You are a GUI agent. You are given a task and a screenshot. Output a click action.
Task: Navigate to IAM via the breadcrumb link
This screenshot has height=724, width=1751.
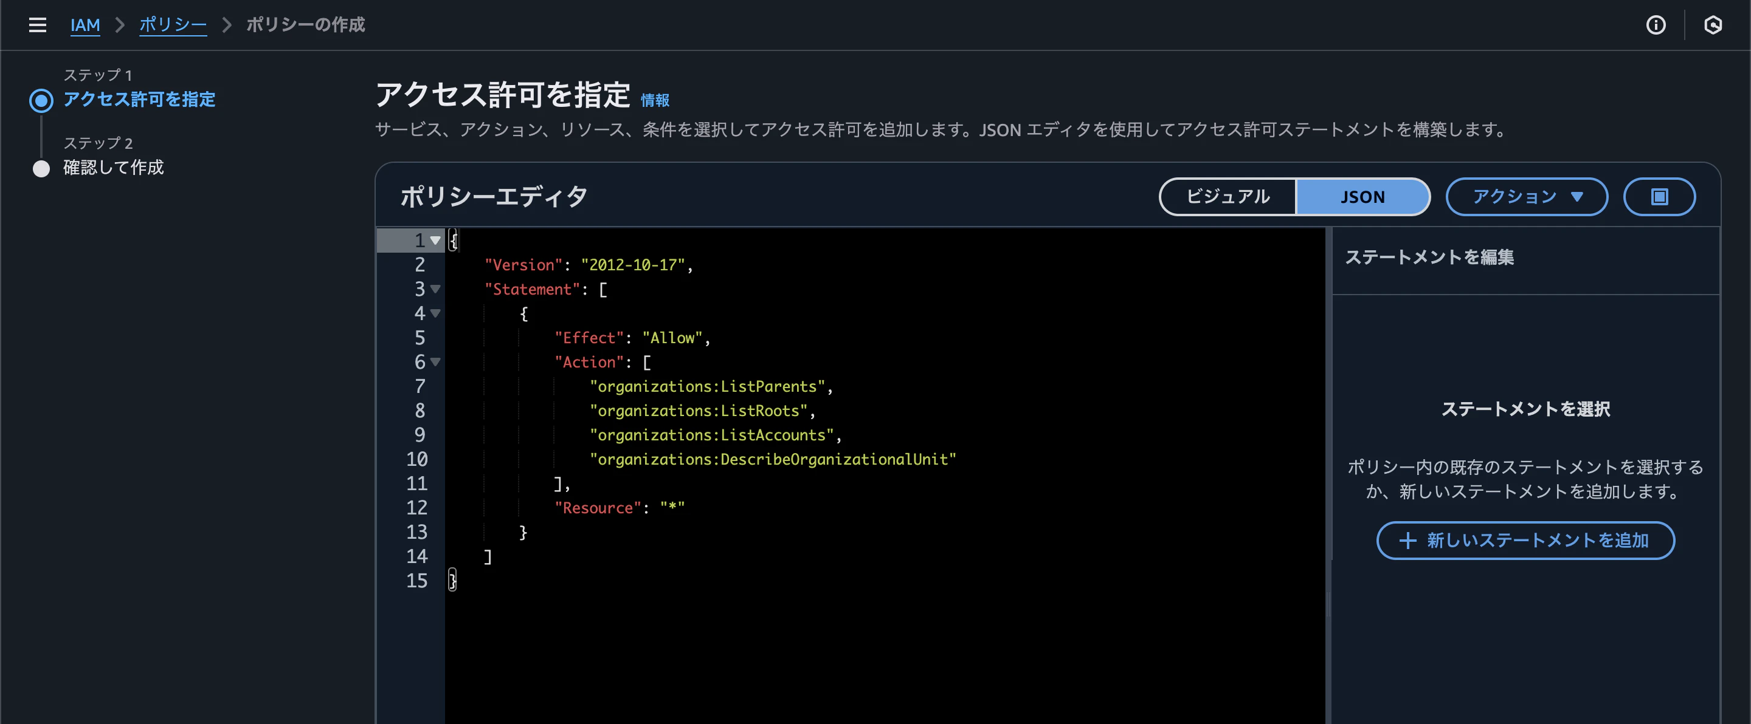[x=85, y=25]
